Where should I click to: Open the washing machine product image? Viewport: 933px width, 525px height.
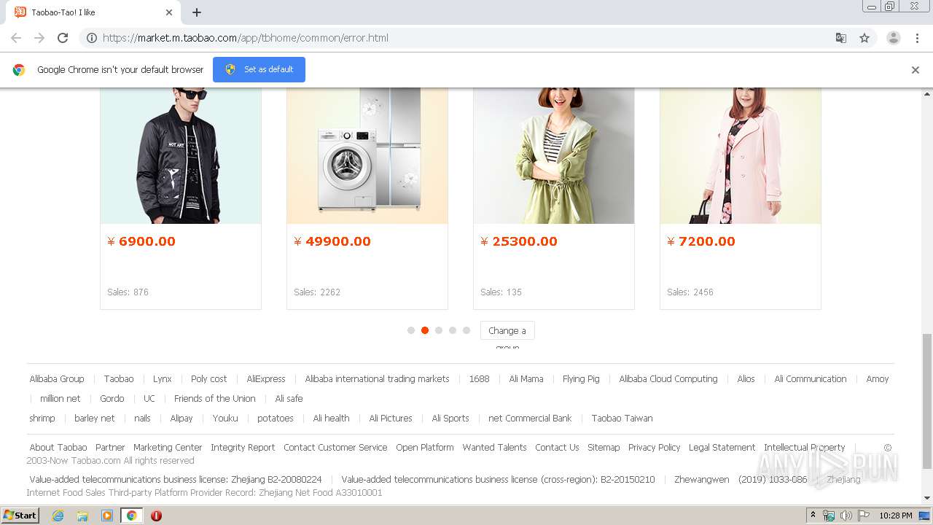pos(367,155)
